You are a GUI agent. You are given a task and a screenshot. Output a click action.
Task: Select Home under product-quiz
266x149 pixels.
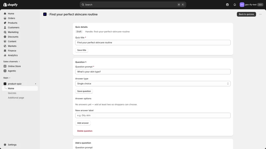(20, 88)
